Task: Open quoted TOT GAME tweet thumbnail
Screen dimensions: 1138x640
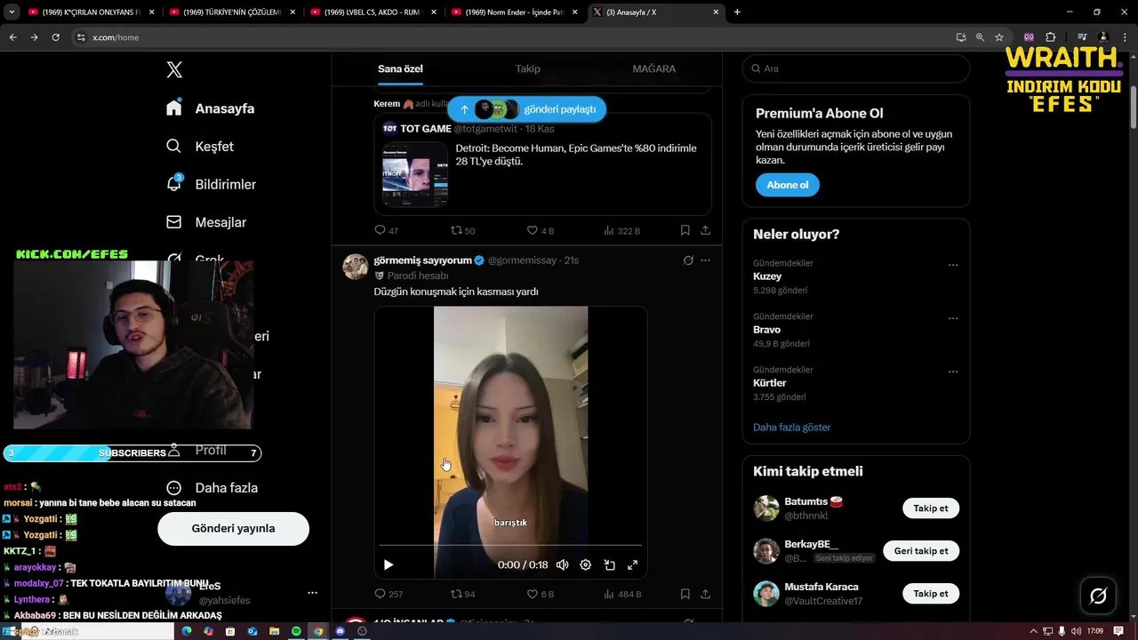Action: [x=415, y=174]
